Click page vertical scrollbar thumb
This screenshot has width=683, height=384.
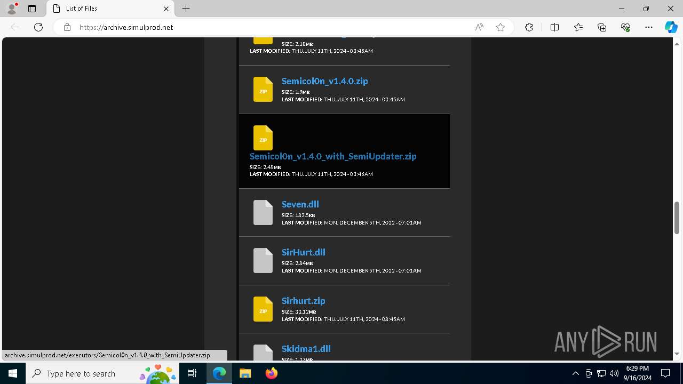[677, 218]
